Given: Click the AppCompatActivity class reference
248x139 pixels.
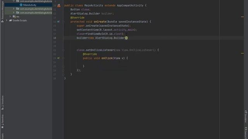Looking at the screenshot, I should coord(130,5).
